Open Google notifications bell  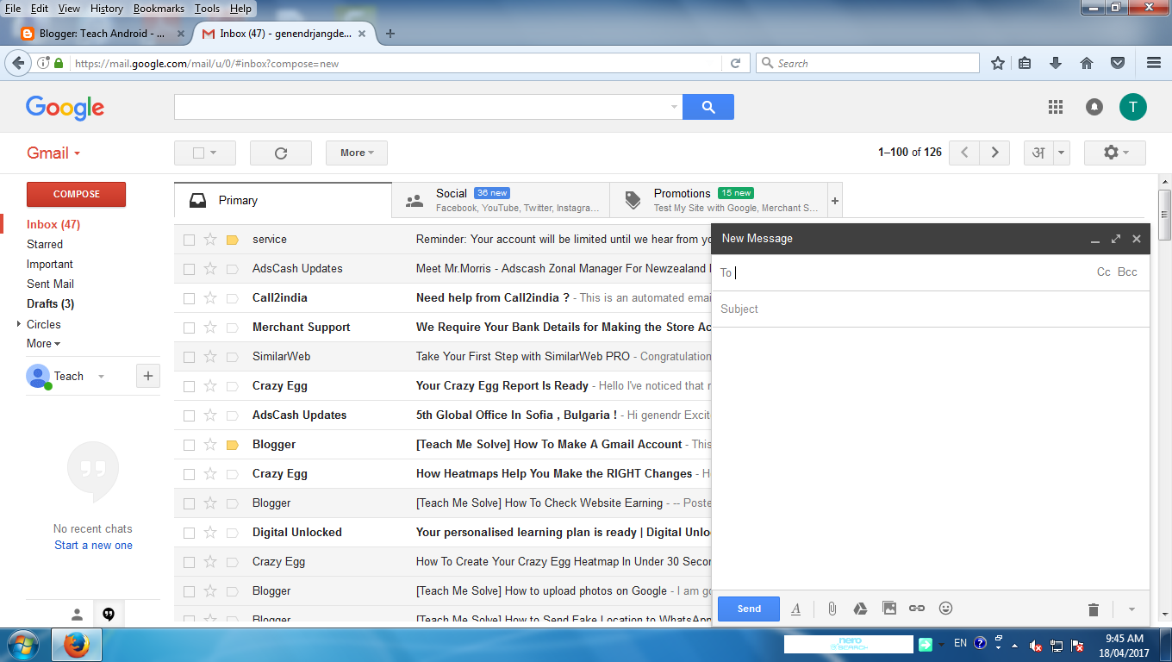click(1094, 106)
